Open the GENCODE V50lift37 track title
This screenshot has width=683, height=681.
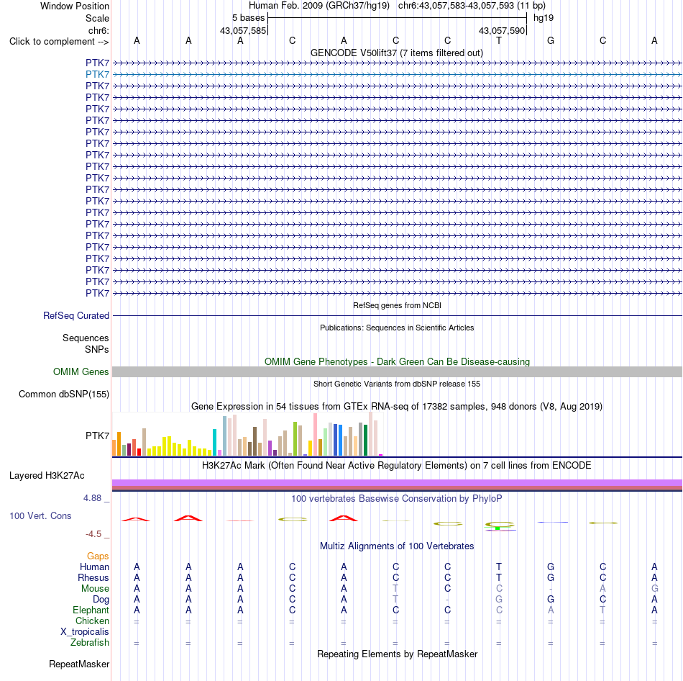tap(397, 53)
